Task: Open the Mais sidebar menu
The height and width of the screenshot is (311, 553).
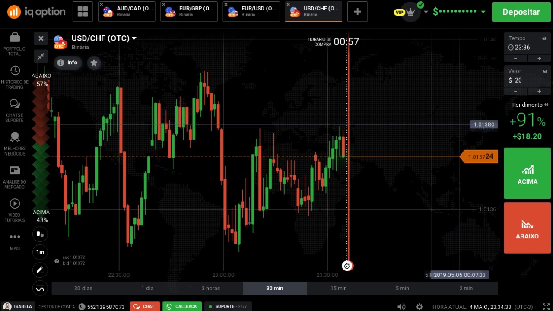Action: (15, 241)
